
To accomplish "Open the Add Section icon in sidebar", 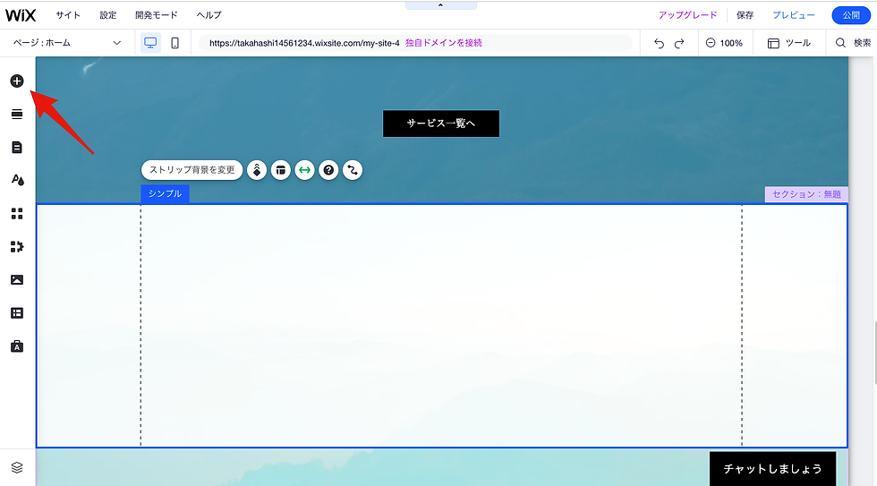I will tap(17, 114).
